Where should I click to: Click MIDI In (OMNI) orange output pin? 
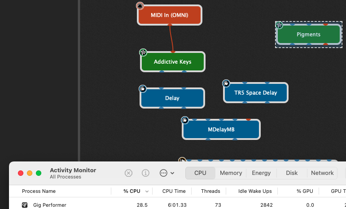(x=170, y=25)
